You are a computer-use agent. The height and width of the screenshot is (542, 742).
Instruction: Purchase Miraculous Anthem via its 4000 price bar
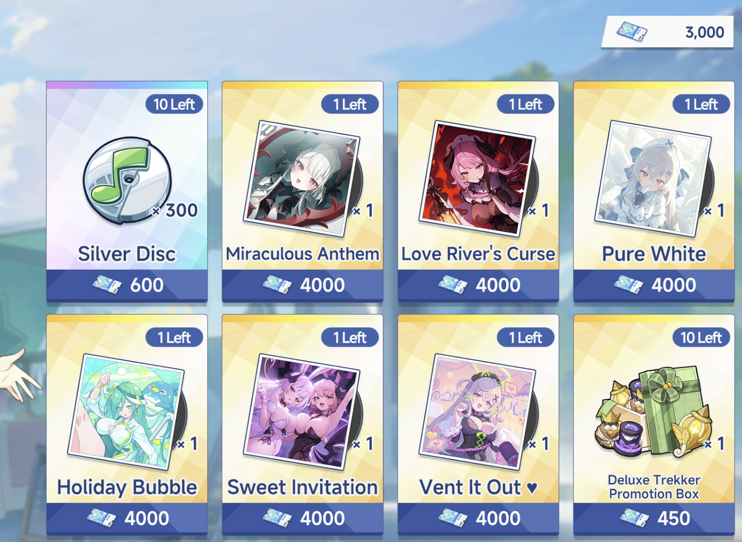(x=303, y=285)
